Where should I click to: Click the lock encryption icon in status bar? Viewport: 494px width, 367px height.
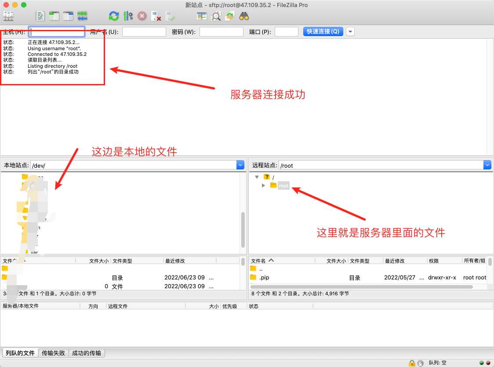pos(412,363)
